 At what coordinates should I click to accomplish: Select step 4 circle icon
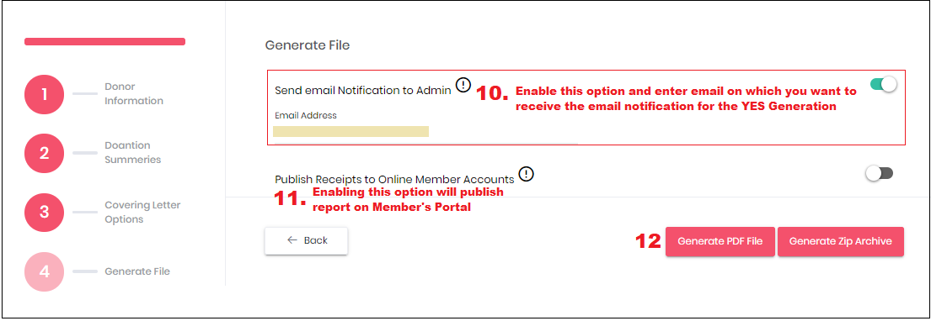click(x=44, y=271)
